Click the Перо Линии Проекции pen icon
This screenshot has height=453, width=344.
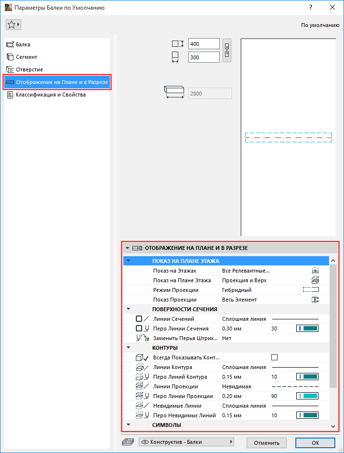point(143,396)
